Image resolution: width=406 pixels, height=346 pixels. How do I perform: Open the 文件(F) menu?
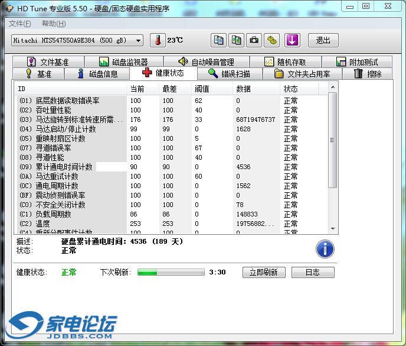click(19, 24)
